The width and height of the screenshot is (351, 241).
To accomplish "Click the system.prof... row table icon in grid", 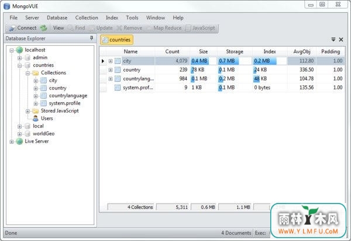I will [x=118, y=88].
